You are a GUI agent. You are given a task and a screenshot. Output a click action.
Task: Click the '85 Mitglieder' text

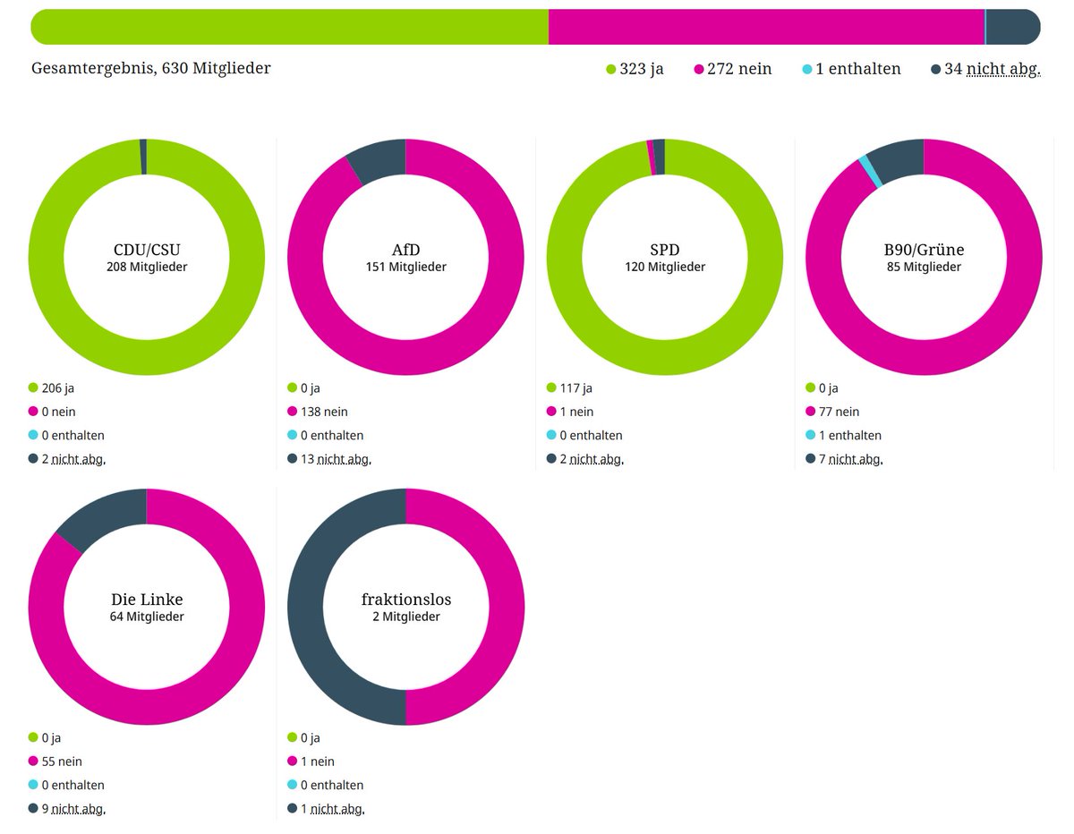coord(924,267)
